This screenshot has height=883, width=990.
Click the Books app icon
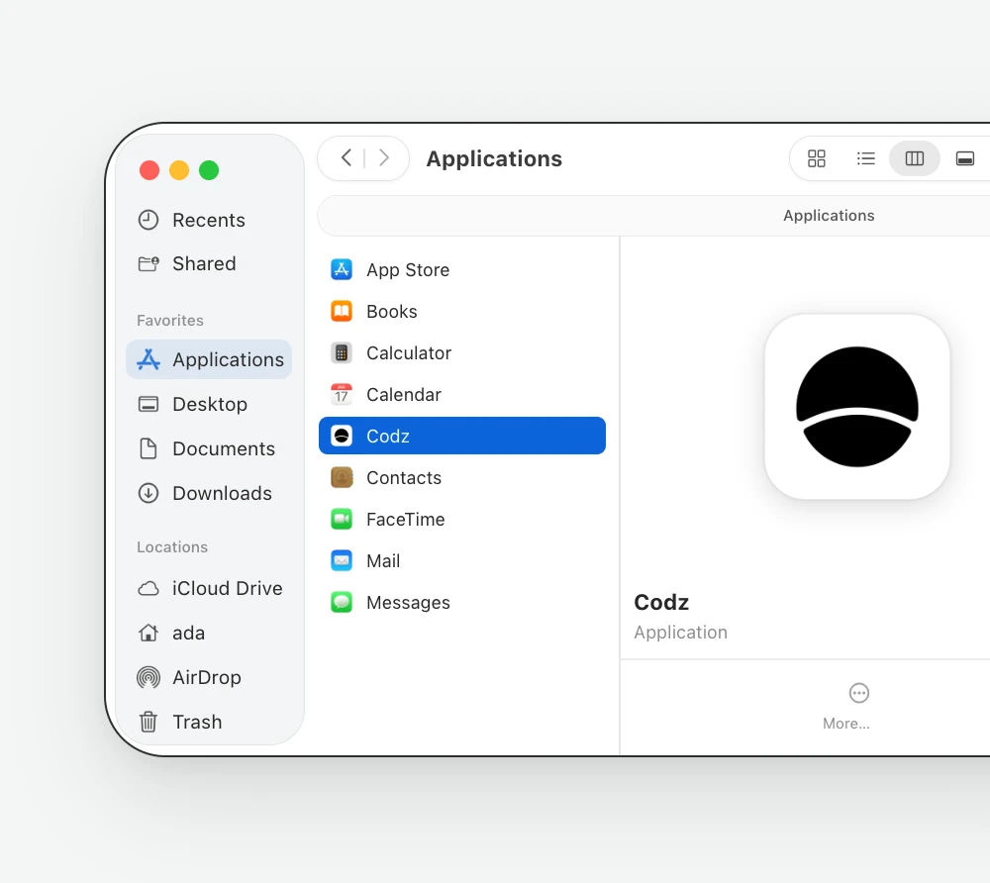tap(342, 311)
